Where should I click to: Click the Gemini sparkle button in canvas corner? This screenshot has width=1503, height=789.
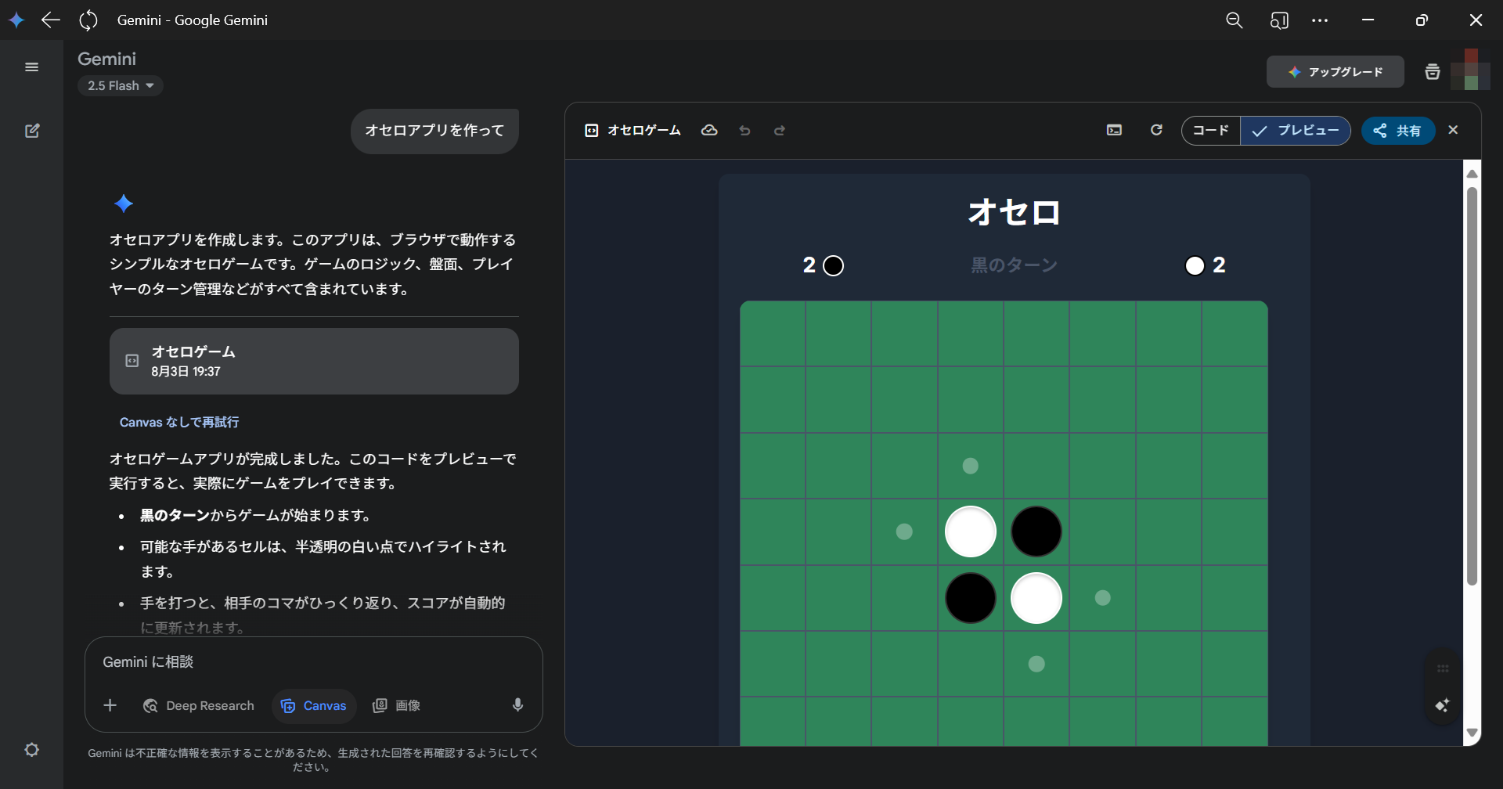[1443, 705]
